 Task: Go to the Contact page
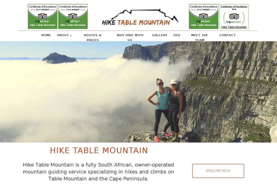point(227,35)
